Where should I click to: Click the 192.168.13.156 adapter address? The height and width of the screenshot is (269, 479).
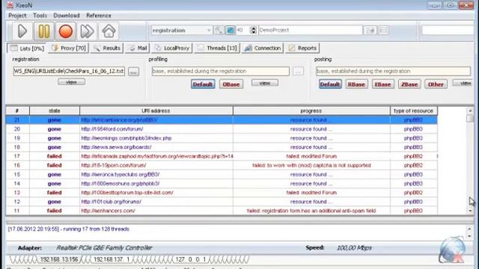point(59,259)
